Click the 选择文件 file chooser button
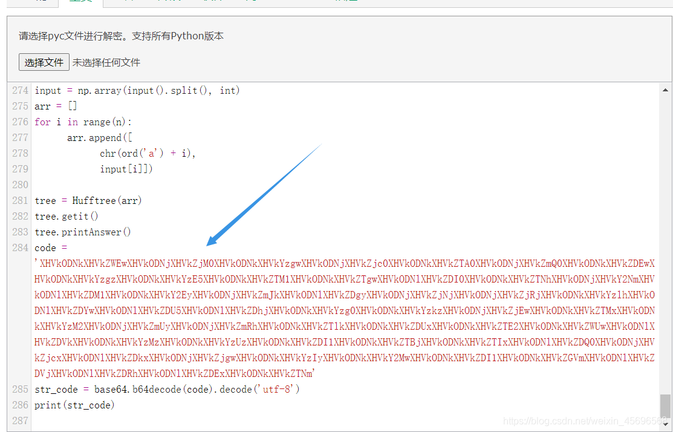Screen dimensions: 673x432 44,62
